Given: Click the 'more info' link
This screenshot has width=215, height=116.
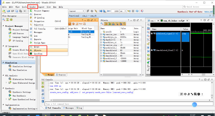Looking at the screenshot, I should pyautogui.click(x=209, y=12).
